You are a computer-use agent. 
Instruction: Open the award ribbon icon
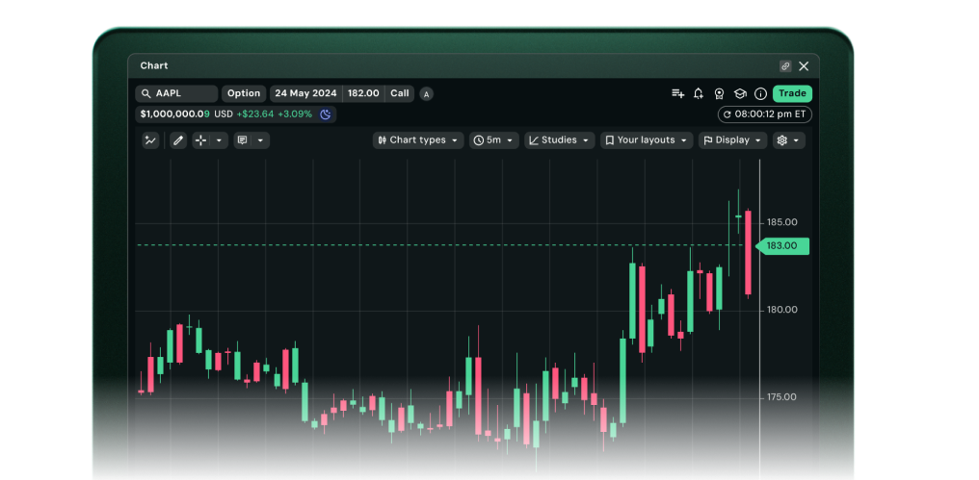click(719, 93)
